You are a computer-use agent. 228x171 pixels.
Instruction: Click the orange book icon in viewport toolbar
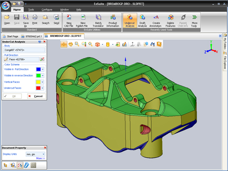click(159, 44)
